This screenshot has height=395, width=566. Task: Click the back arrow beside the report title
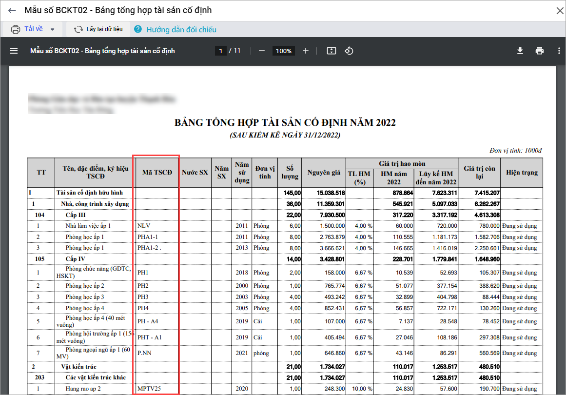tap(12, 10)
